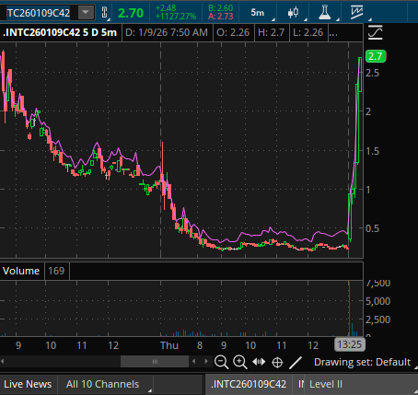The image size is (418, 395).
Task: Open the patterns chart icon menu
Action: coord(357,13)
